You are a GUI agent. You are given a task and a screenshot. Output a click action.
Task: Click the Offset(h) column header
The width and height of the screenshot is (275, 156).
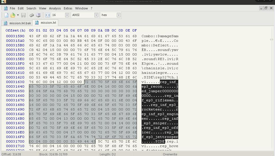(16, 30)
